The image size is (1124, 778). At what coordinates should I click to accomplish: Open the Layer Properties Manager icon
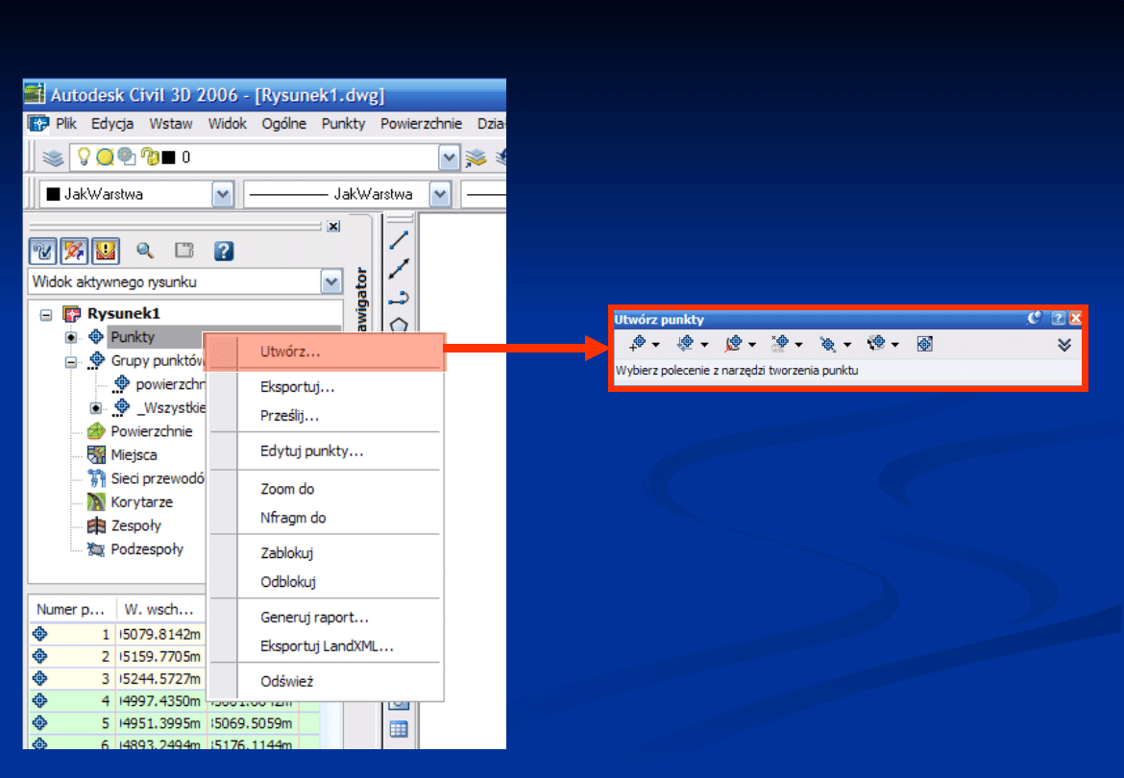click(53, 157)
